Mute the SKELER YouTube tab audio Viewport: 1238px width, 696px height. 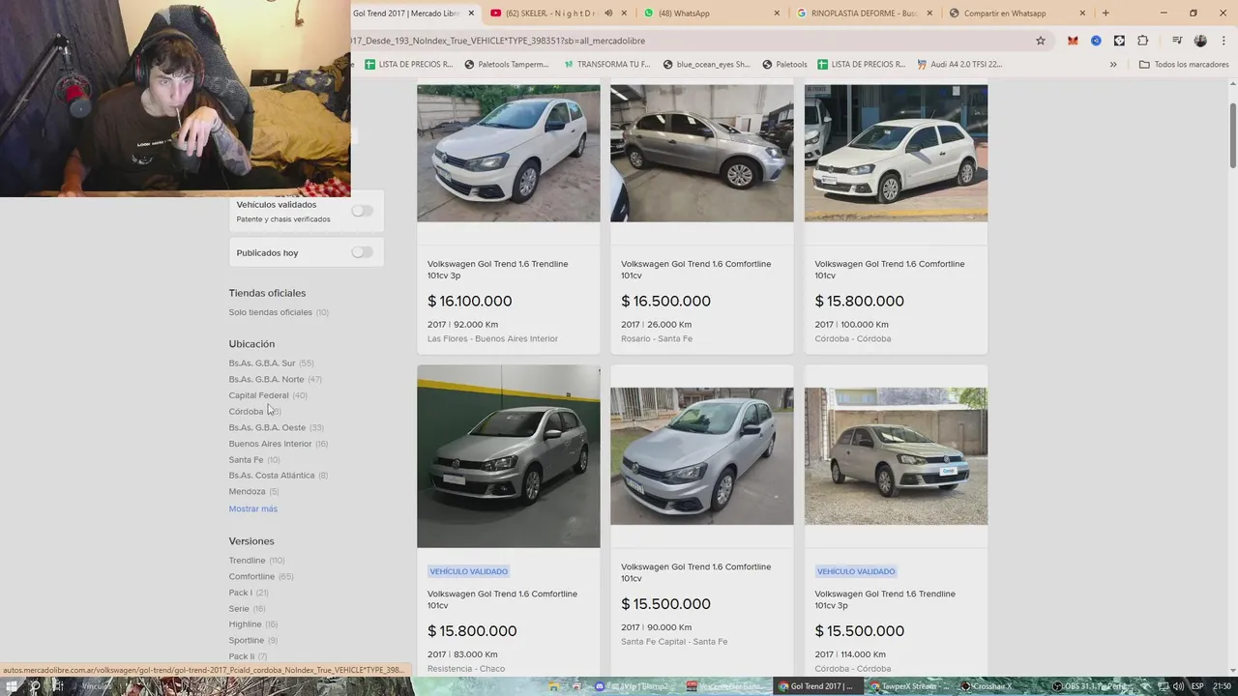click(608, 14)
